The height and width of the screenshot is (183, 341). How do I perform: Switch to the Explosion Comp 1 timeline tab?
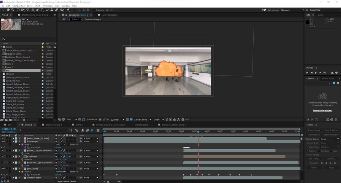(x=54, y=125)
